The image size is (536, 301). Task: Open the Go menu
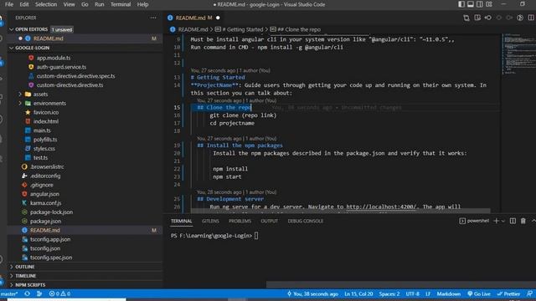pyautogui.click(x=85, y=4)
